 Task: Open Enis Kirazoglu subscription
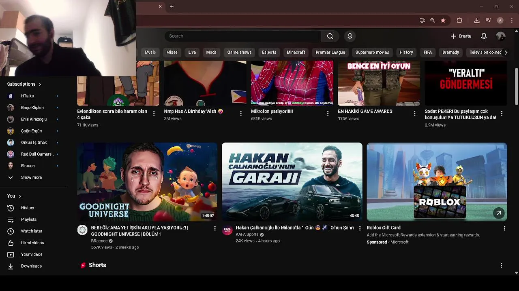point(33,119)
